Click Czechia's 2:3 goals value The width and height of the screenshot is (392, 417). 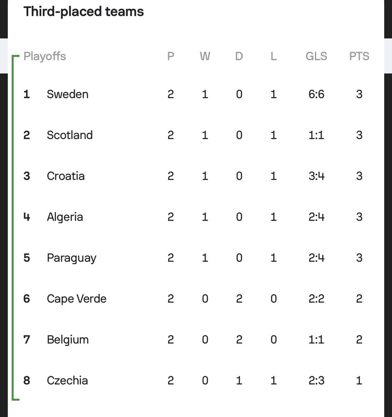pos(316,381)
